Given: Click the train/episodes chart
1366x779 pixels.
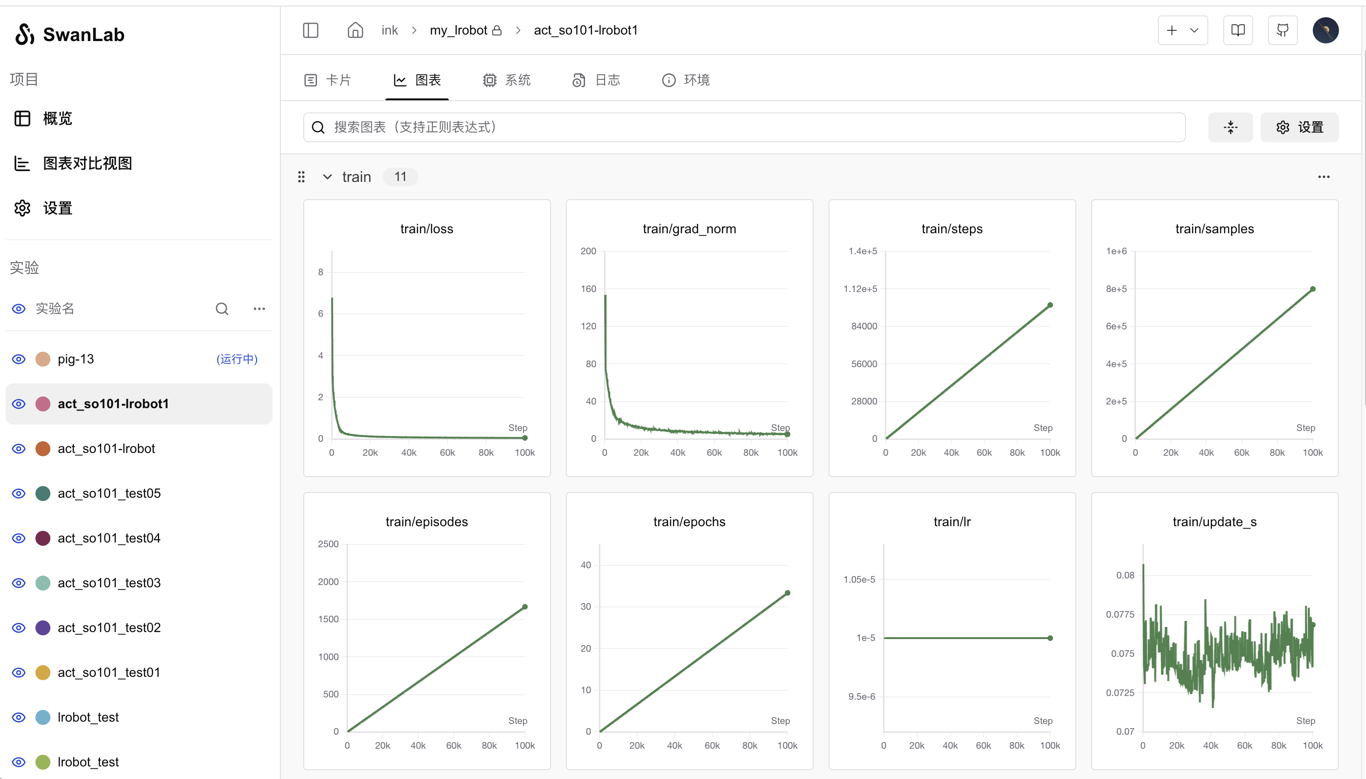Looking at the screenshot, I should pos(427,631).
